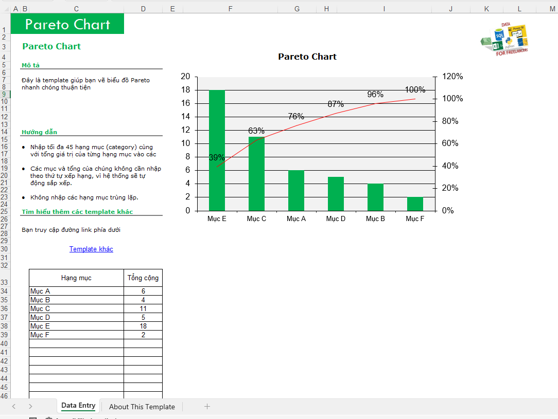558x419 pixels.
Task: Click the Select All corner box
Action: coord(5,9)
